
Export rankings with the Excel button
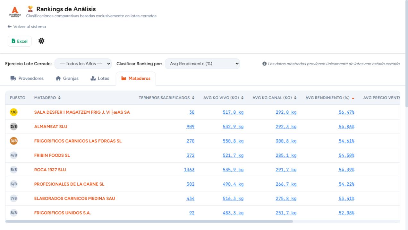pyautogui.click(x=20, y=41)
